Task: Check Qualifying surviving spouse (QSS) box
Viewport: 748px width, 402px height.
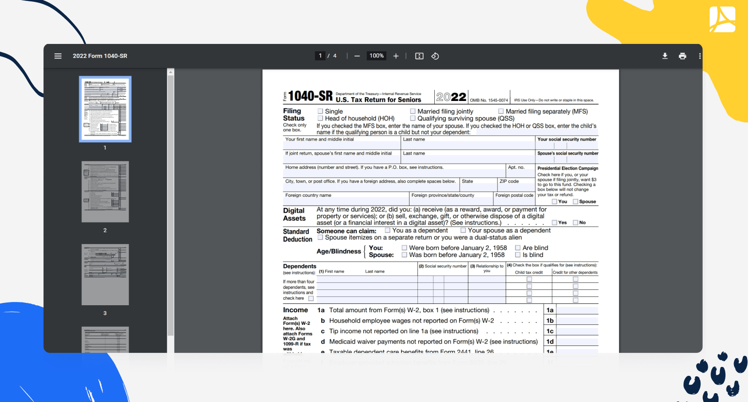Action: click(413, 118)
